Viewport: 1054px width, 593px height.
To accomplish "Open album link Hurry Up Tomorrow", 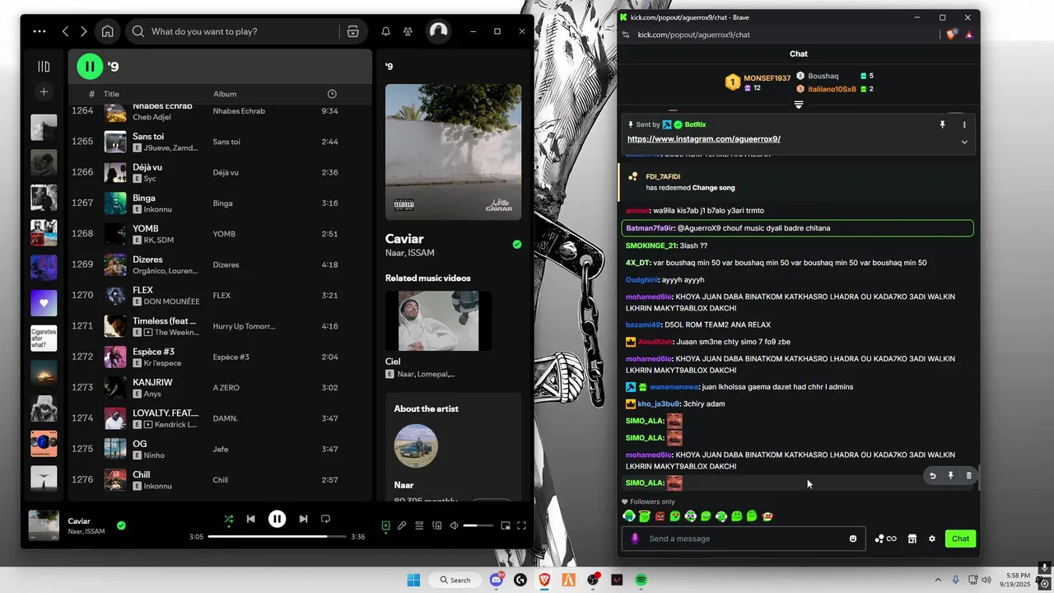I will 244,326.
